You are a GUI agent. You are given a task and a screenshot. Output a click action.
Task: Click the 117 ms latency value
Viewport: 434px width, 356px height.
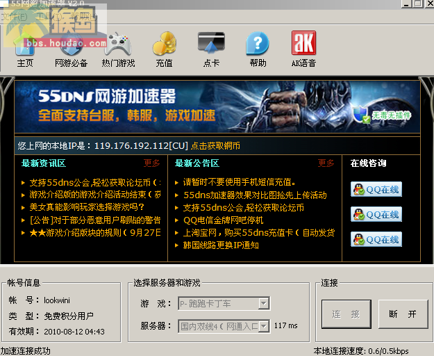coord(285,325)
